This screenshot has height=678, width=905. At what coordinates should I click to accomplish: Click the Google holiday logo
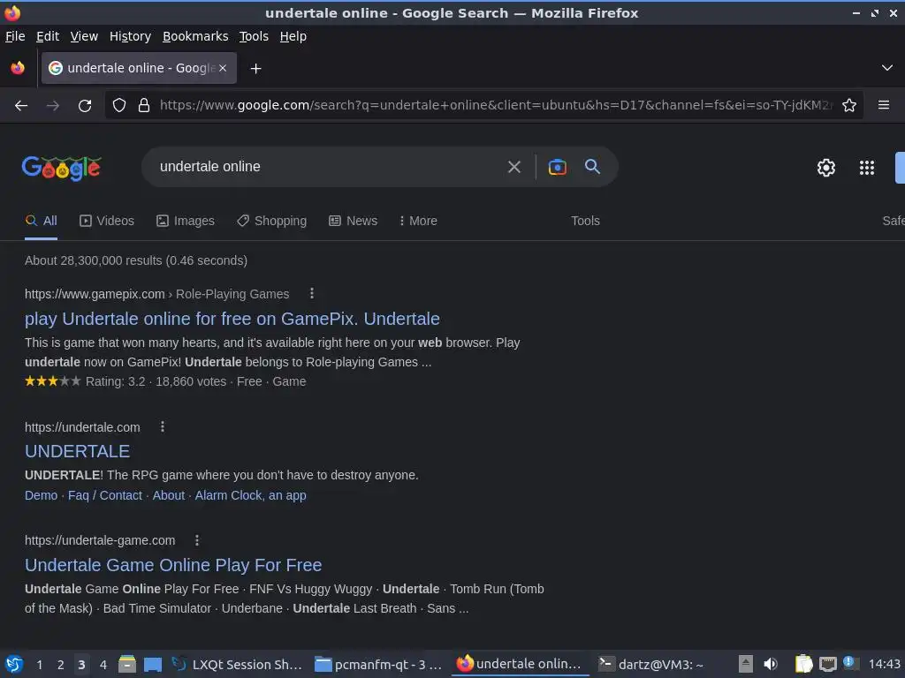(x=62, y=168)
